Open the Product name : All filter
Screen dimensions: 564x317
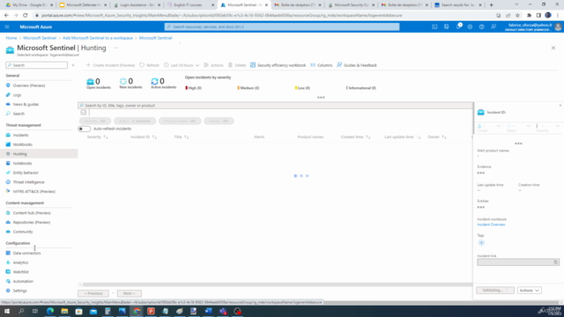click(x=180, y=122)
